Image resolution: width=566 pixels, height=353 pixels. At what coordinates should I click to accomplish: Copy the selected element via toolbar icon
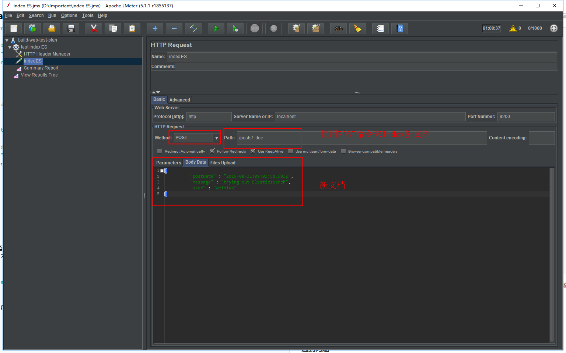point(113,28)
